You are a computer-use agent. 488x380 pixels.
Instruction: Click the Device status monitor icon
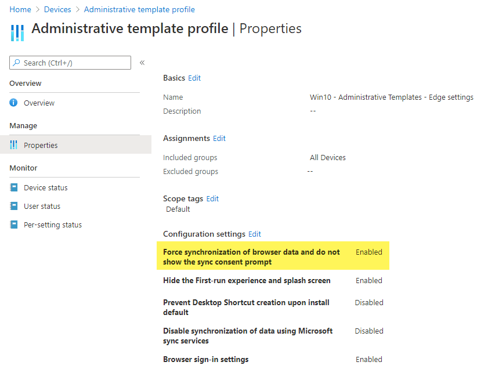(13, 187)
